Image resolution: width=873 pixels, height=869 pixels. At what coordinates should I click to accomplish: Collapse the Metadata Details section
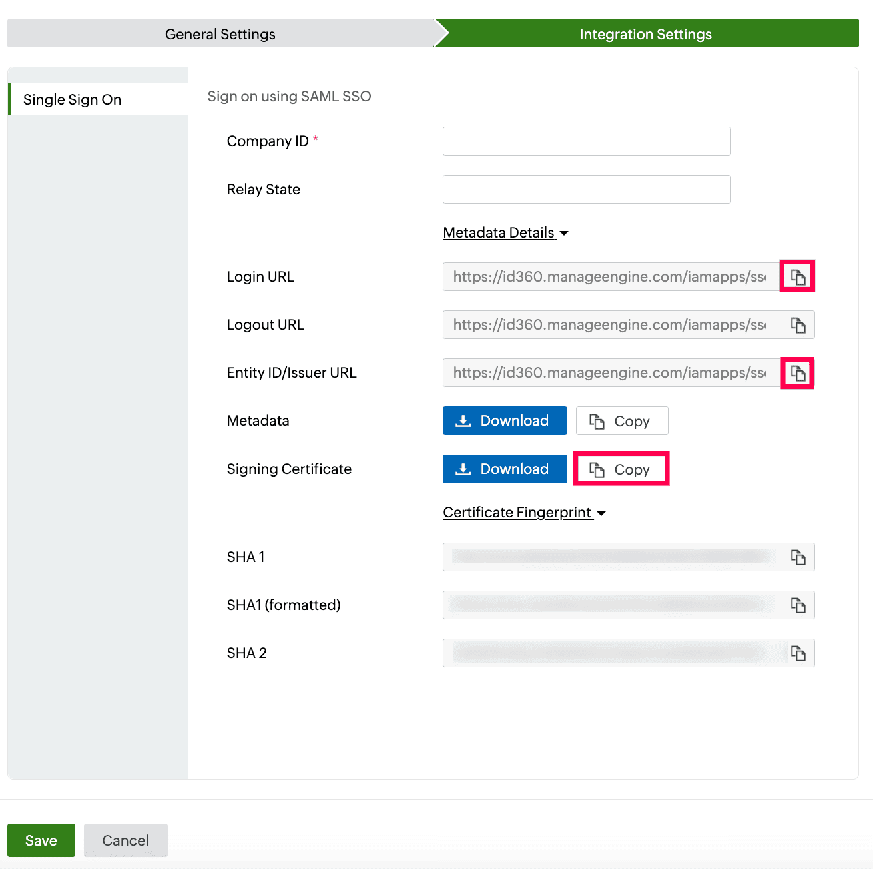pos(505,233)
